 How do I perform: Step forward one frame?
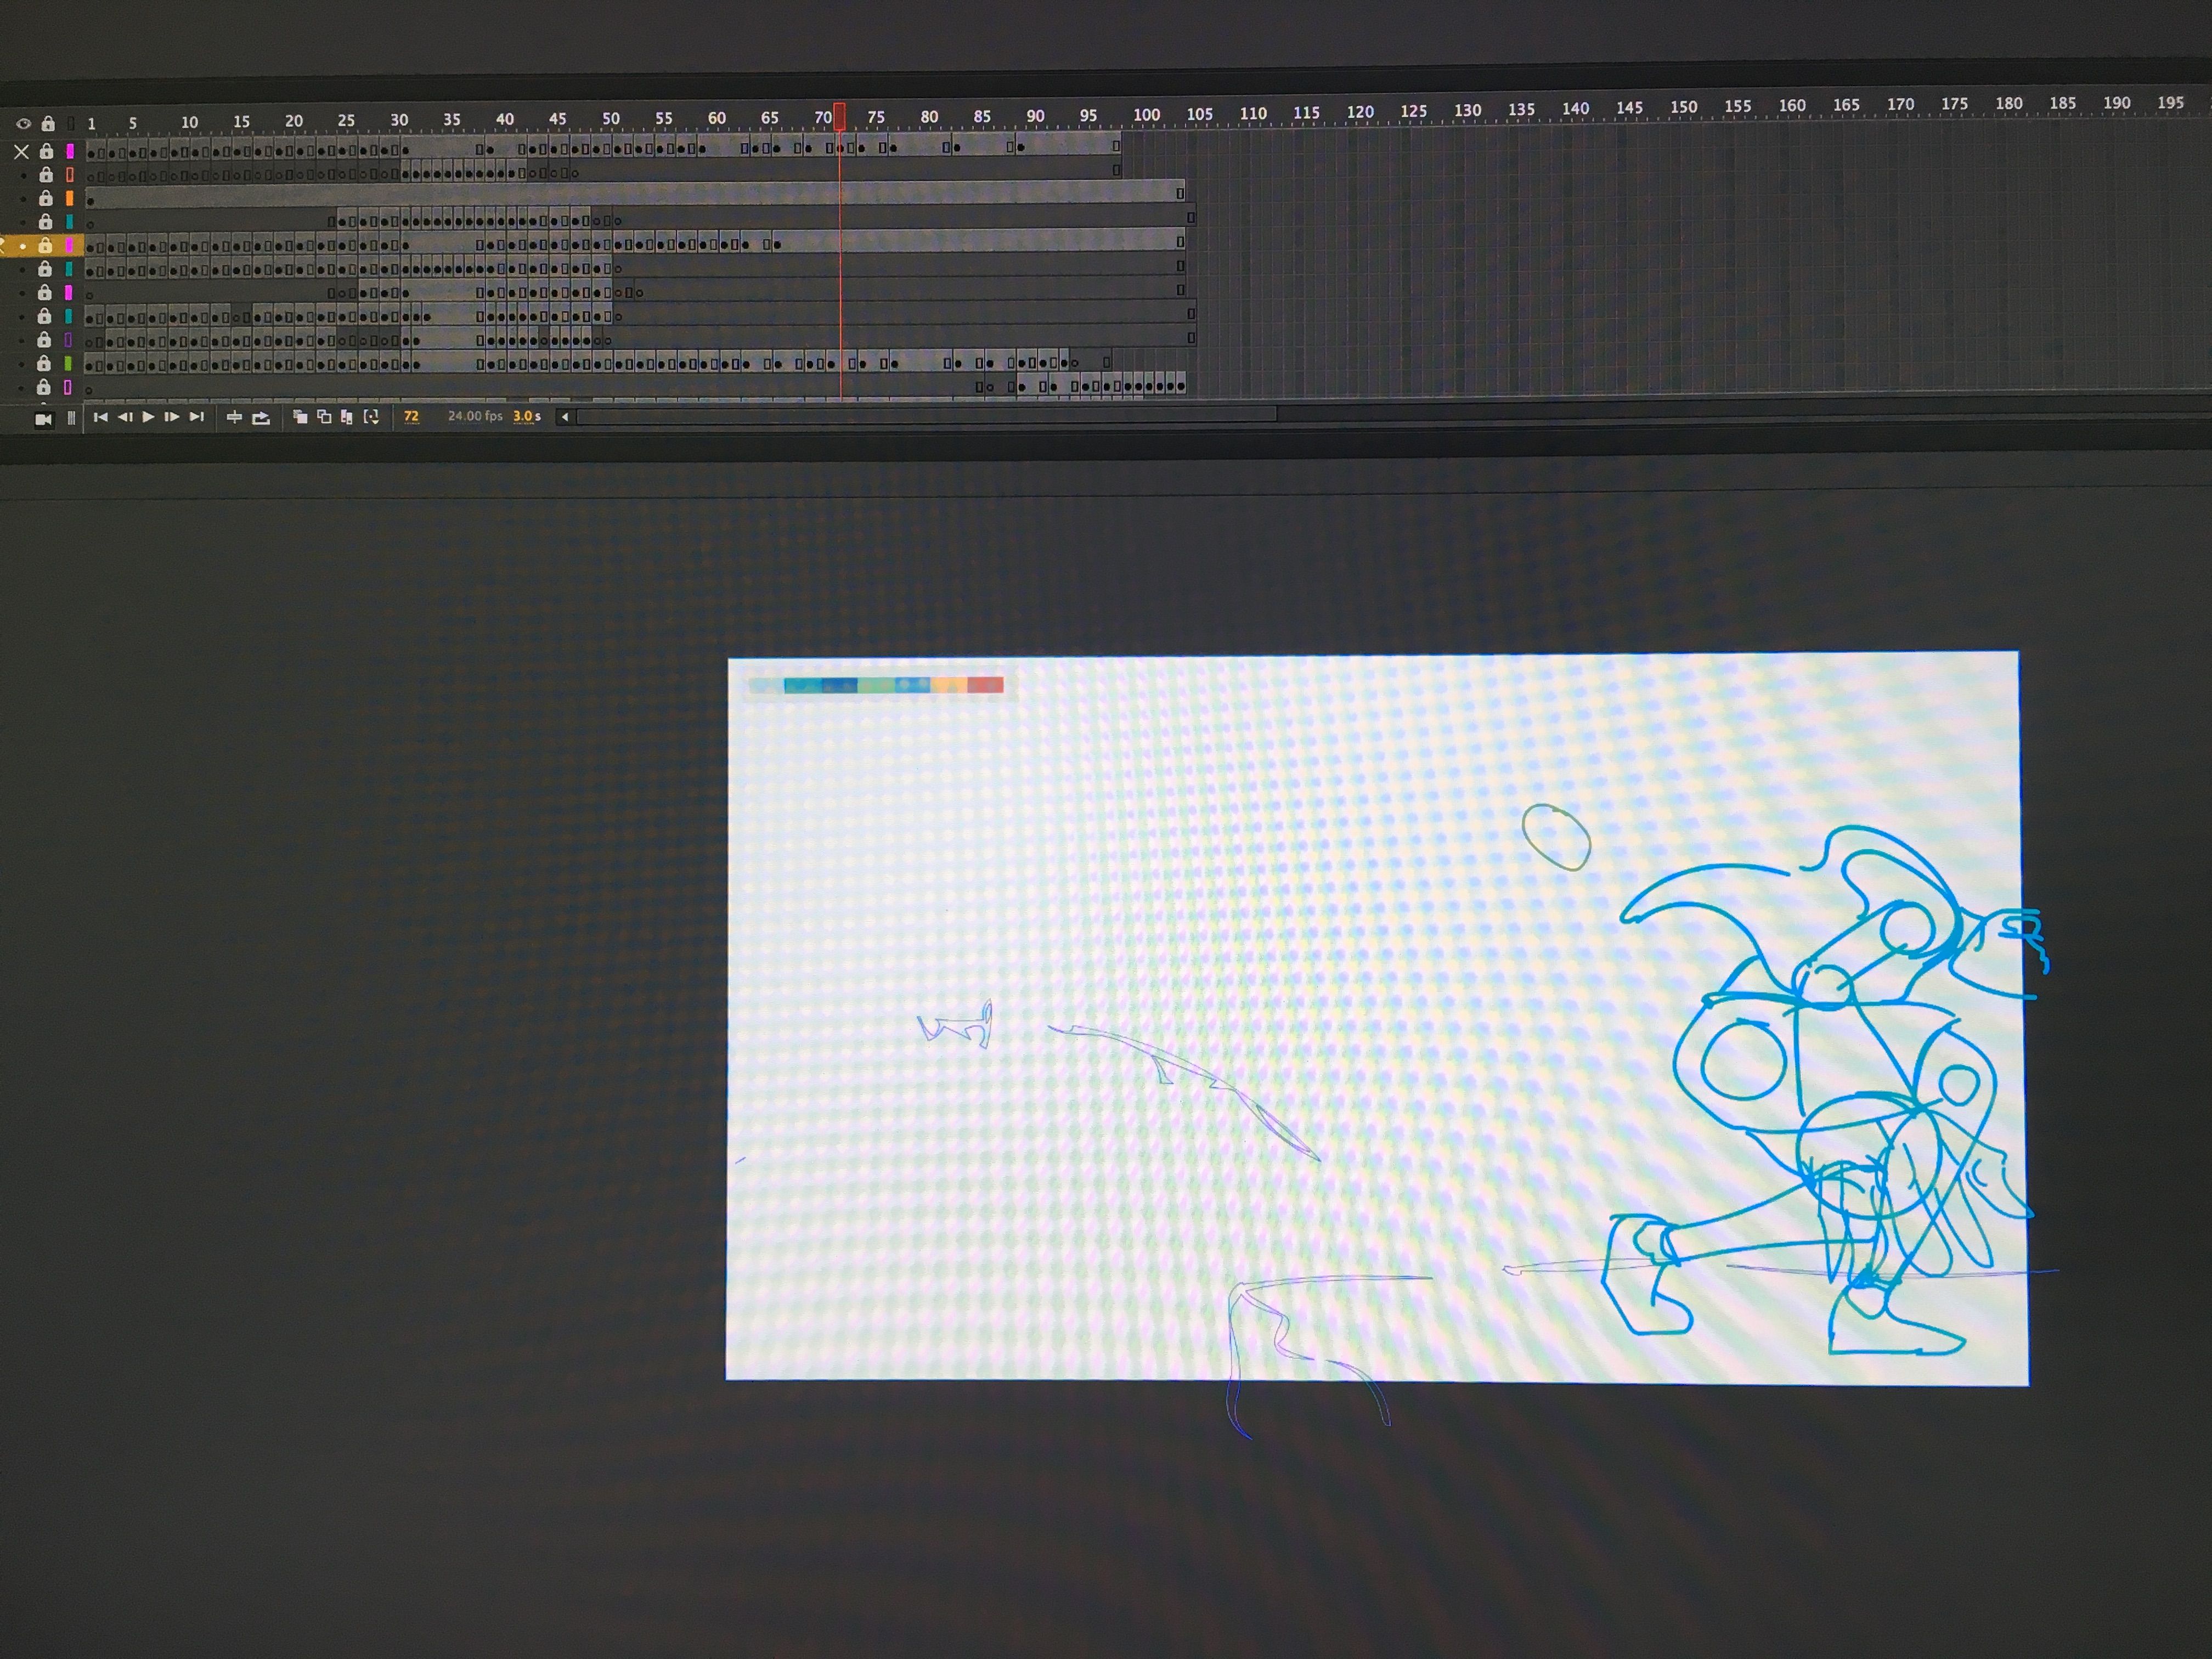tap(172, 417)
